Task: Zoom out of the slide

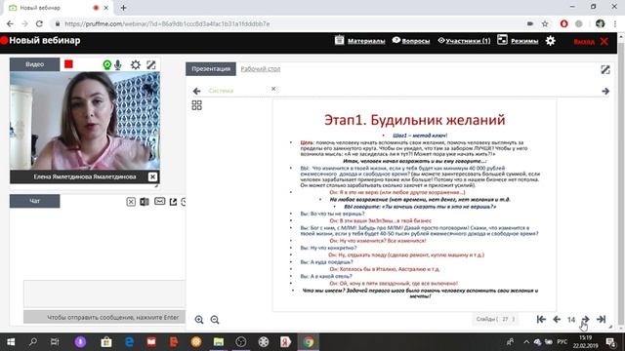Action: tap(215, 320)
